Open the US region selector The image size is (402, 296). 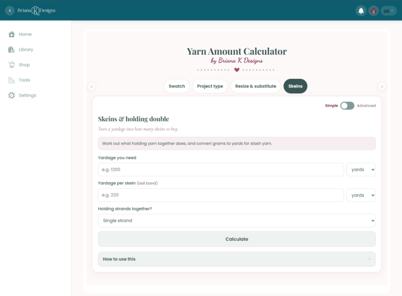tap(388, 11)
